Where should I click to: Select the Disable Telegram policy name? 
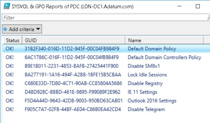pos(146,109)
